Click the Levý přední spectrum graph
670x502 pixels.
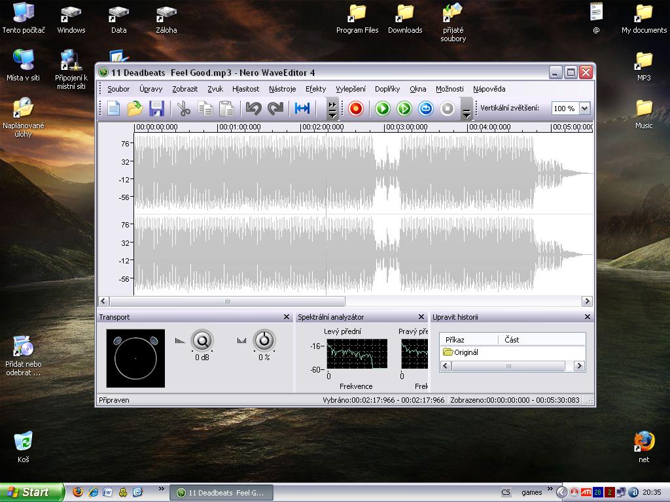[x=357, y=354]
